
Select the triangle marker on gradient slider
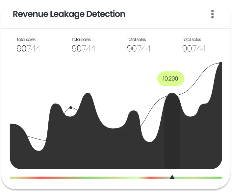pyautogui.click(x=172, y=177)
